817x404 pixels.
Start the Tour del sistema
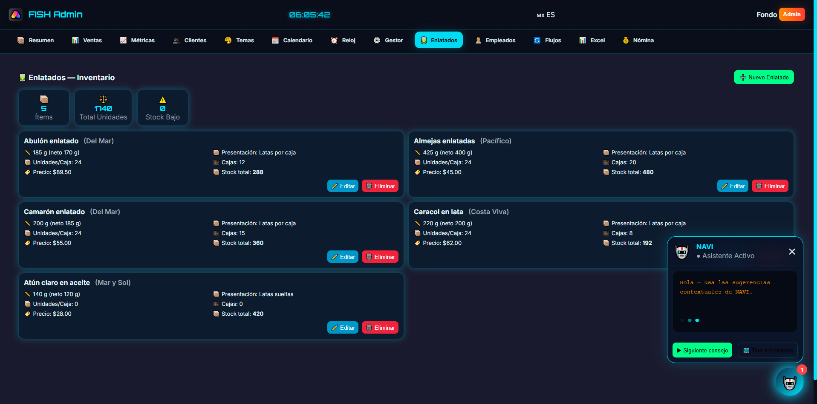click(768, 350)
